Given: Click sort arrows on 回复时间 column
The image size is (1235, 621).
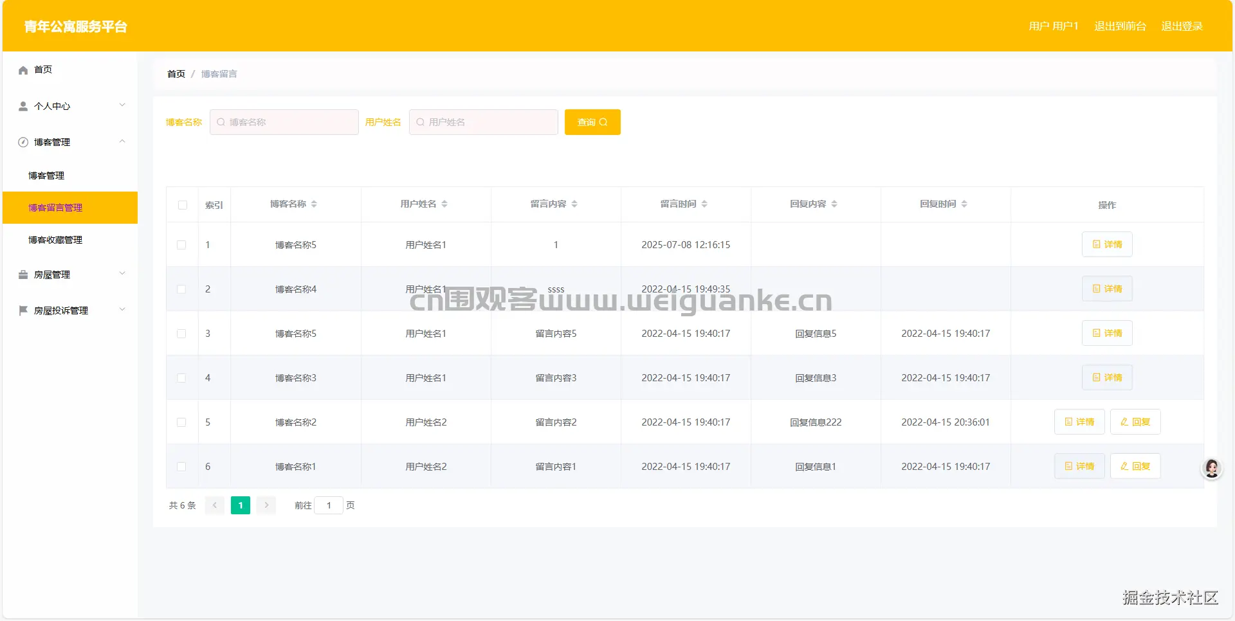Looking at the screenshot, I should (x=964, y=204).
